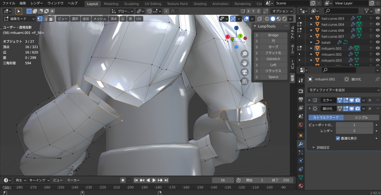Image resolution: width=381 pixels, height=195 pixels.
Task: Click the pan view hand gizmo
Action: pos(244,63)
